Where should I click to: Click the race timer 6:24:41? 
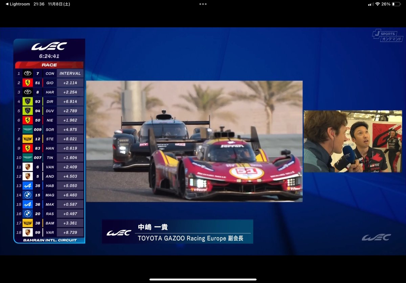pos(49,56)
